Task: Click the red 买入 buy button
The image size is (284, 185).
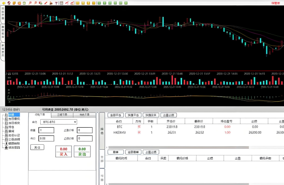Action: pos(64,152)
